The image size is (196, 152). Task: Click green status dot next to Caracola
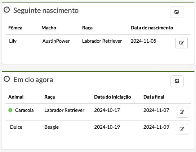[x=10, y=110]
